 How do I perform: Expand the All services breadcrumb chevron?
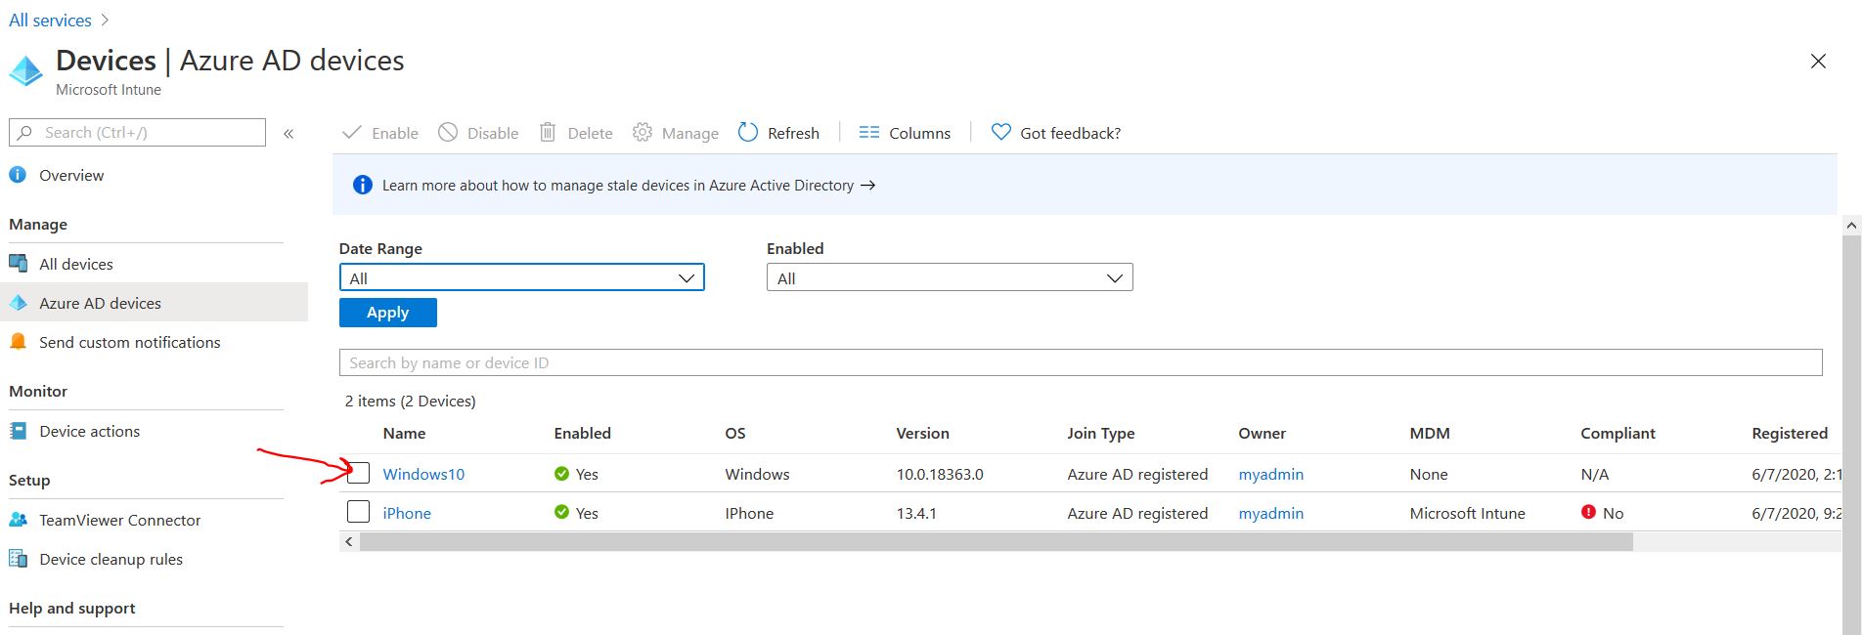(106, 20)
